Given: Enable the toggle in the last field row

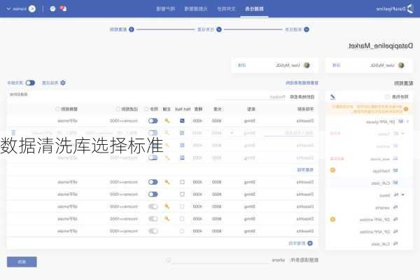Looking at the screenshot, I should (x=153, y=231).
